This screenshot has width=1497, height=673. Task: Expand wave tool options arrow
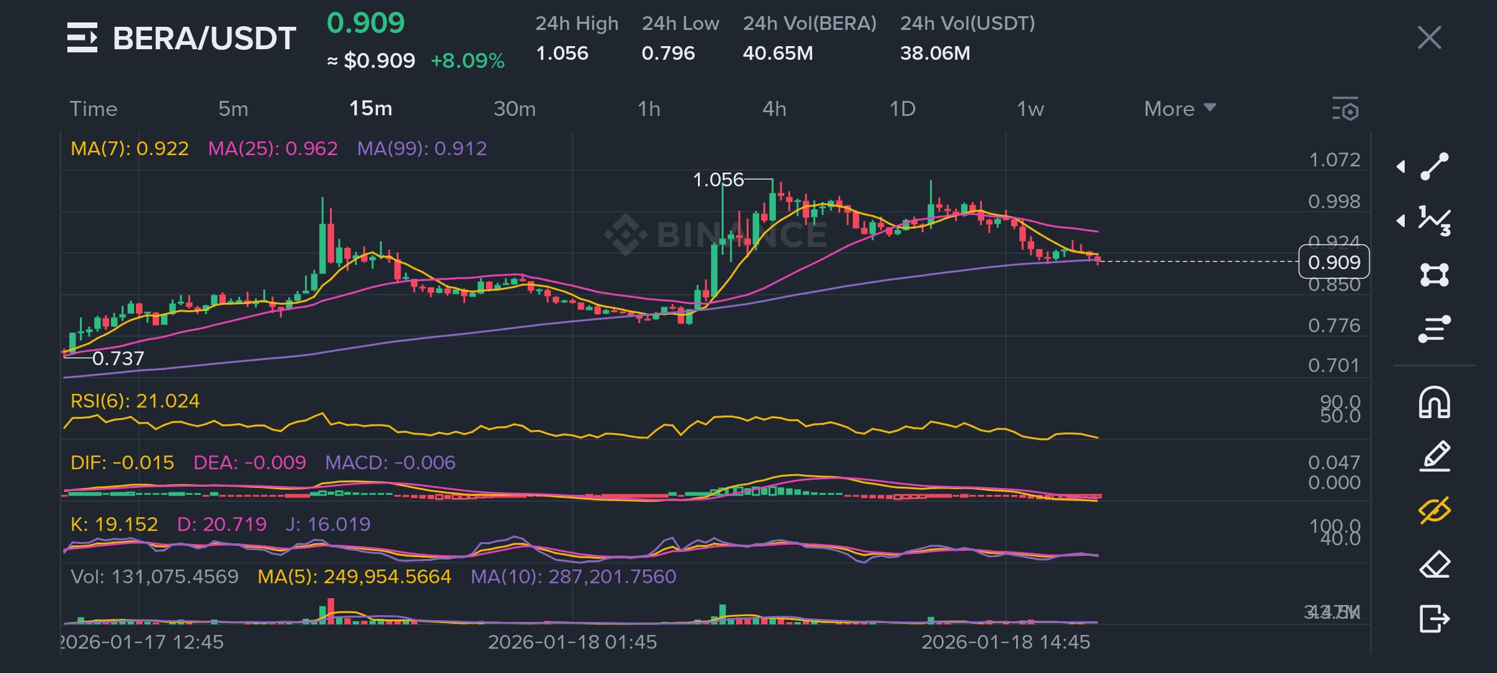[1401, 221]
